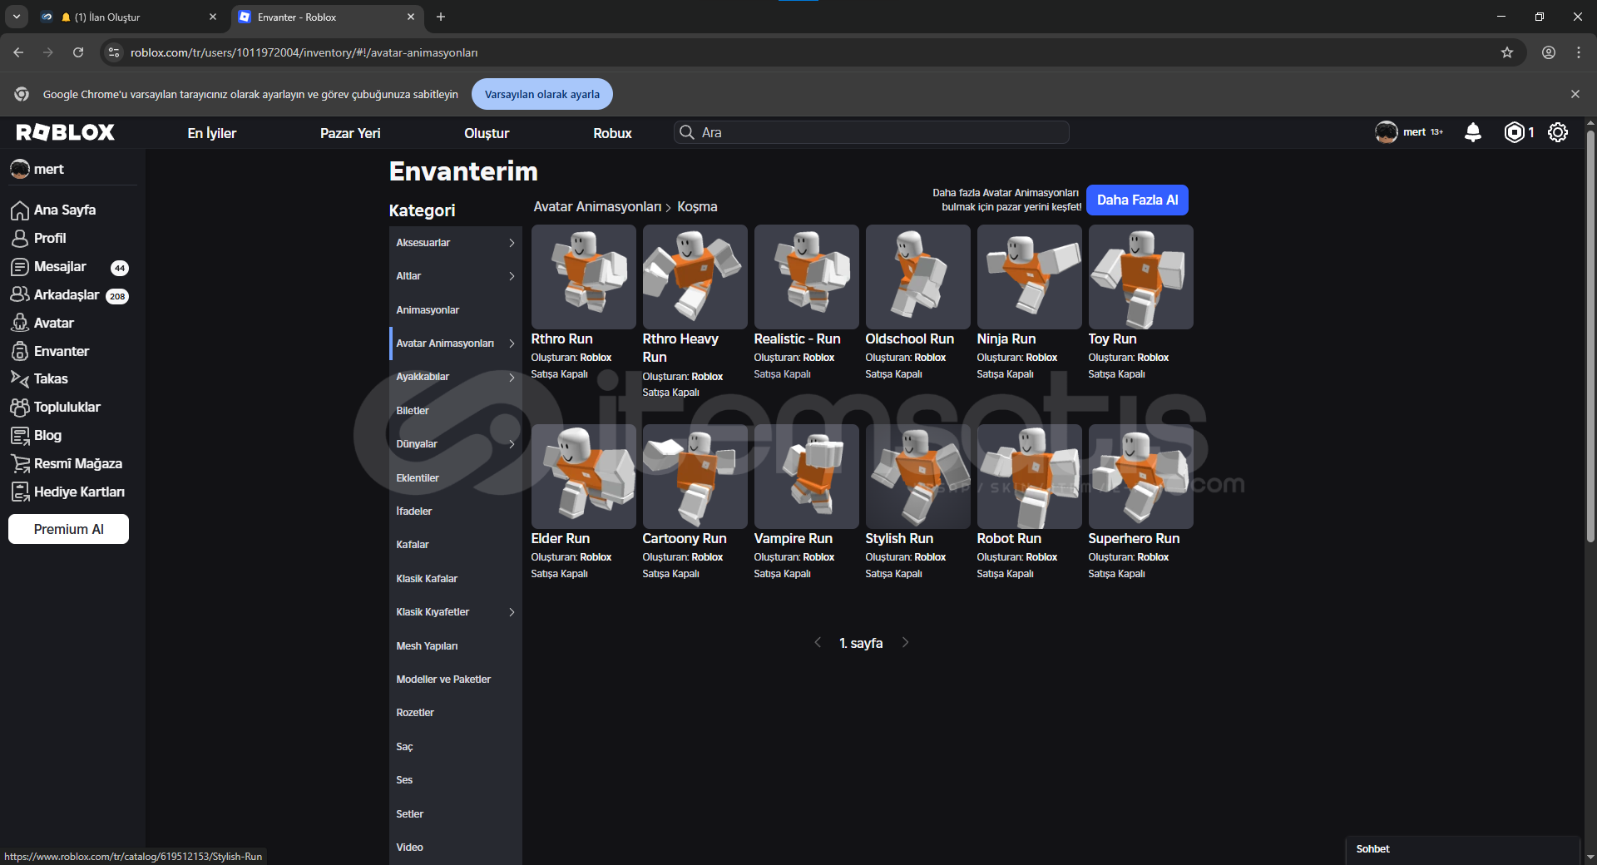Open the Superhero Run item link
Viewport: 1597px width, 865px height.
(1134, 538)
